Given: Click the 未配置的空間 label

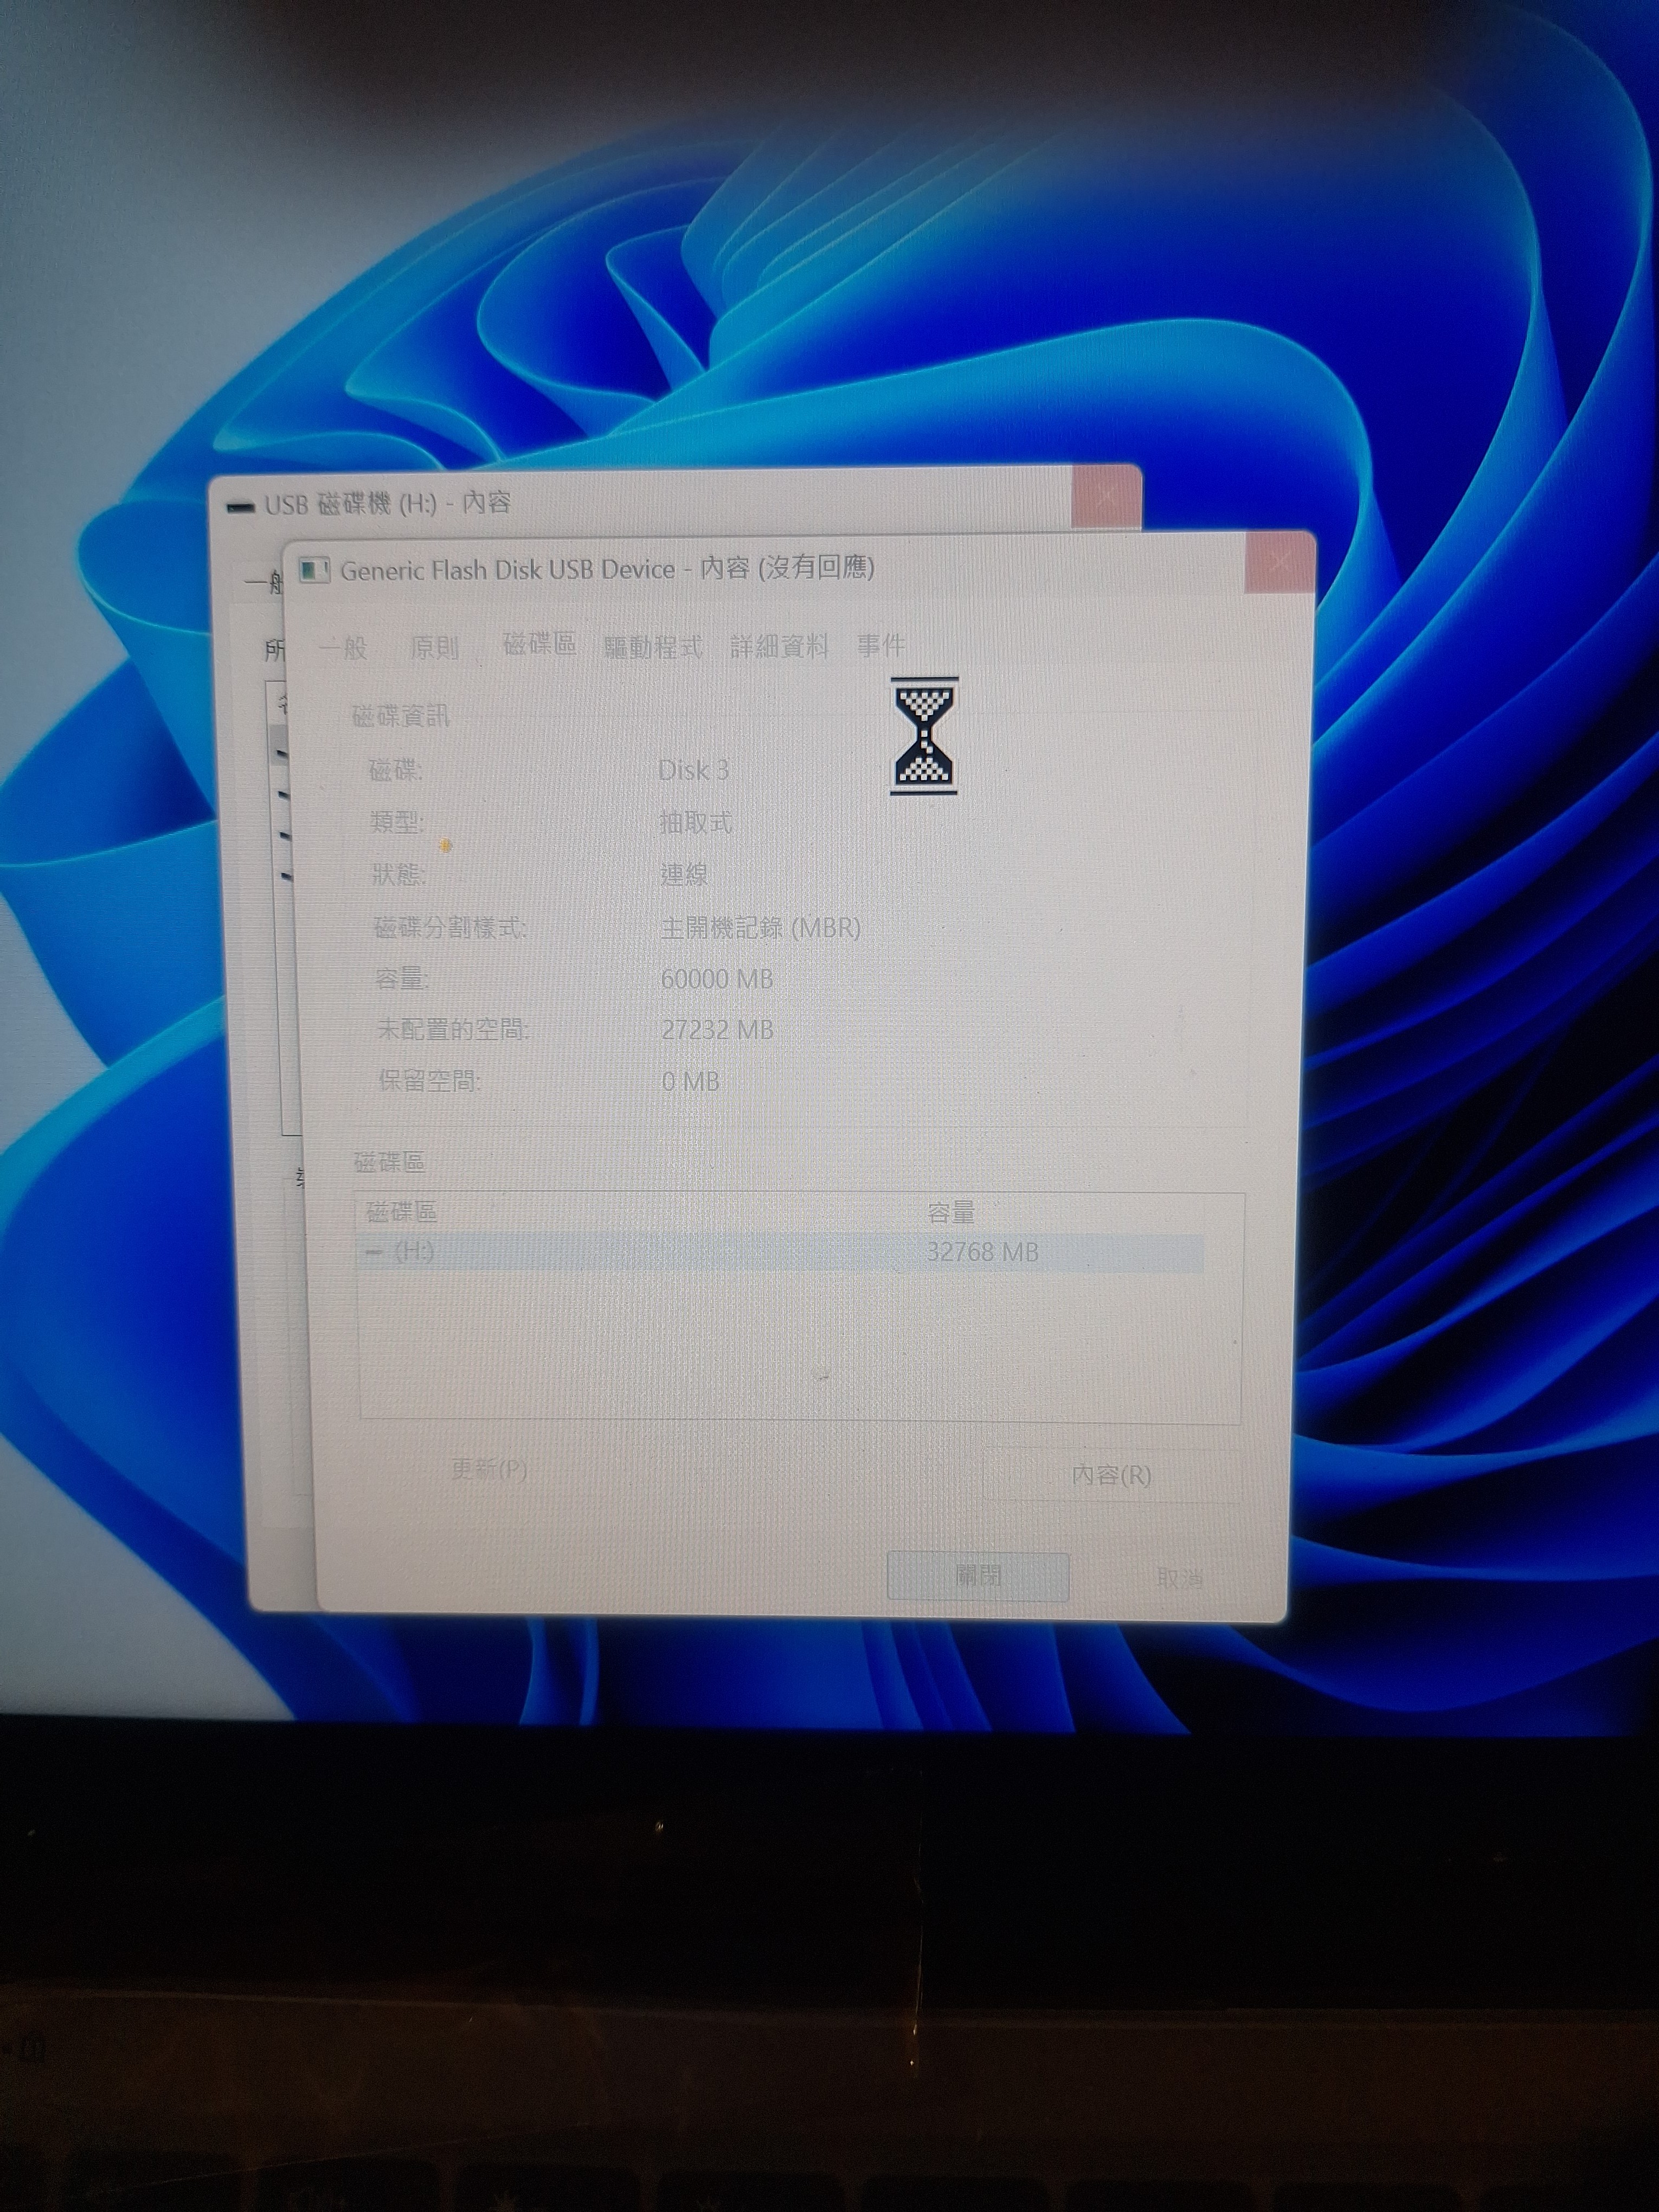Looking at the screenshot, I should click(452, 1029).
